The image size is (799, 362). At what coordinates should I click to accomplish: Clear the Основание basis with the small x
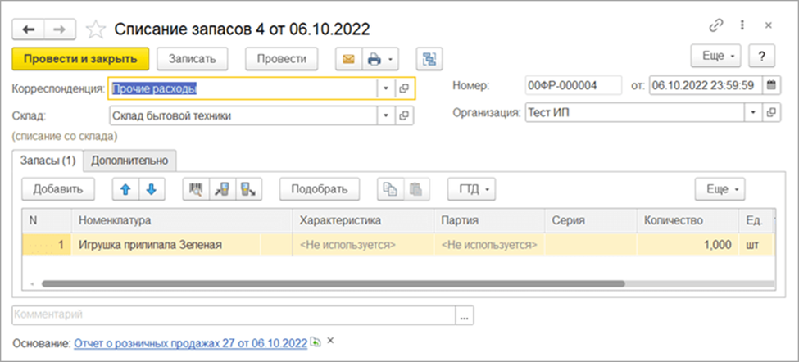(329, 341)
